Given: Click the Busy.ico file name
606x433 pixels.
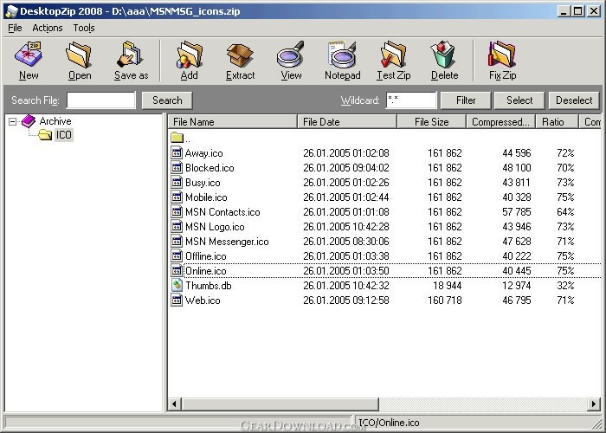Looking at the screenshot, I should 203,183.
